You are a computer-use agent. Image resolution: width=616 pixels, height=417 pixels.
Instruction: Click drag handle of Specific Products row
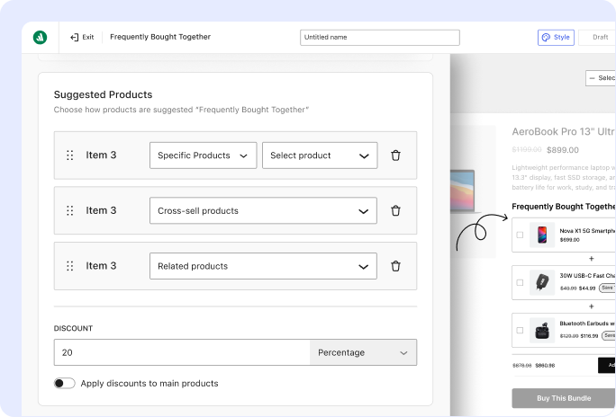(70, 155)
